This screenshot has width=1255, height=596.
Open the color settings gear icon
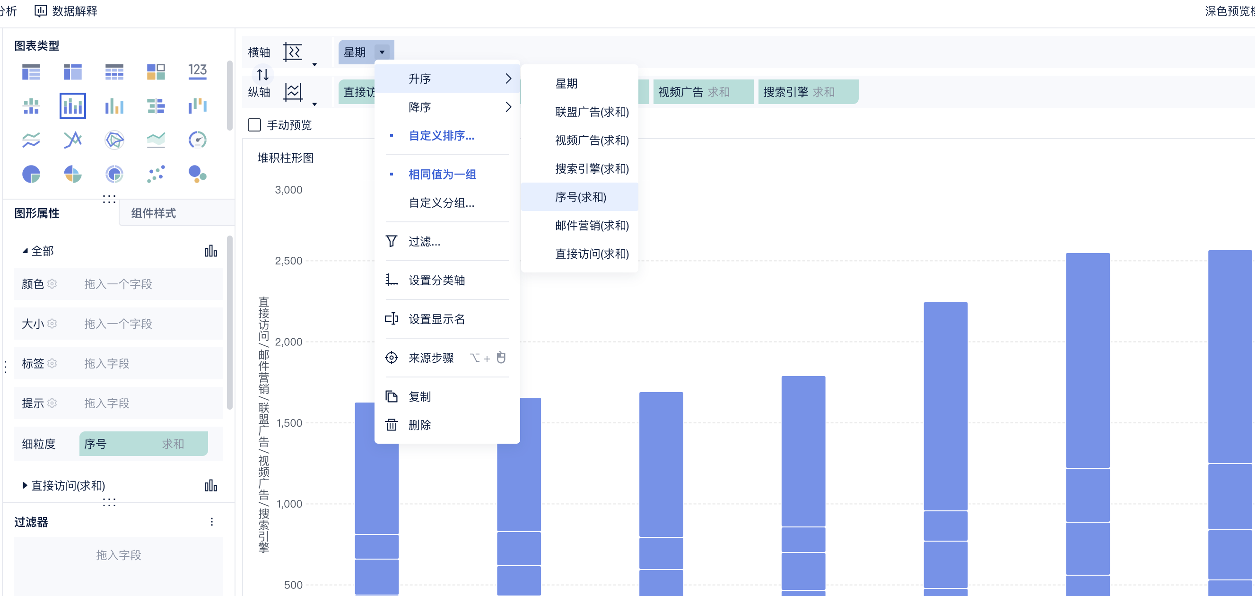[52, 284]
